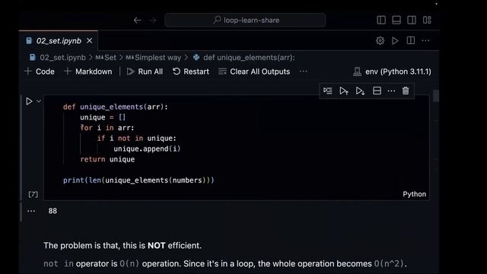Click the code line for i in arr:
Screen dimensions: 487x274
[107, 128]
